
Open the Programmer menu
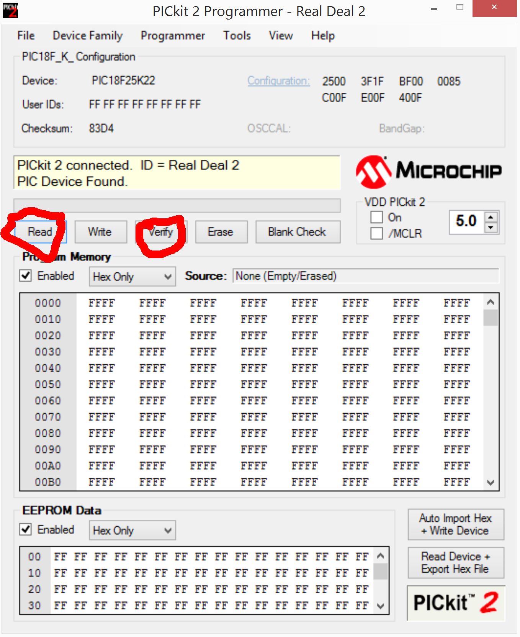click(x=173, y=36)
